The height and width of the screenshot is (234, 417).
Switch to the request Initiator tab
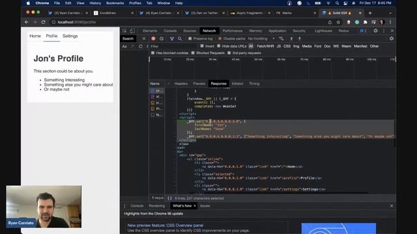(x=237, y=84)
